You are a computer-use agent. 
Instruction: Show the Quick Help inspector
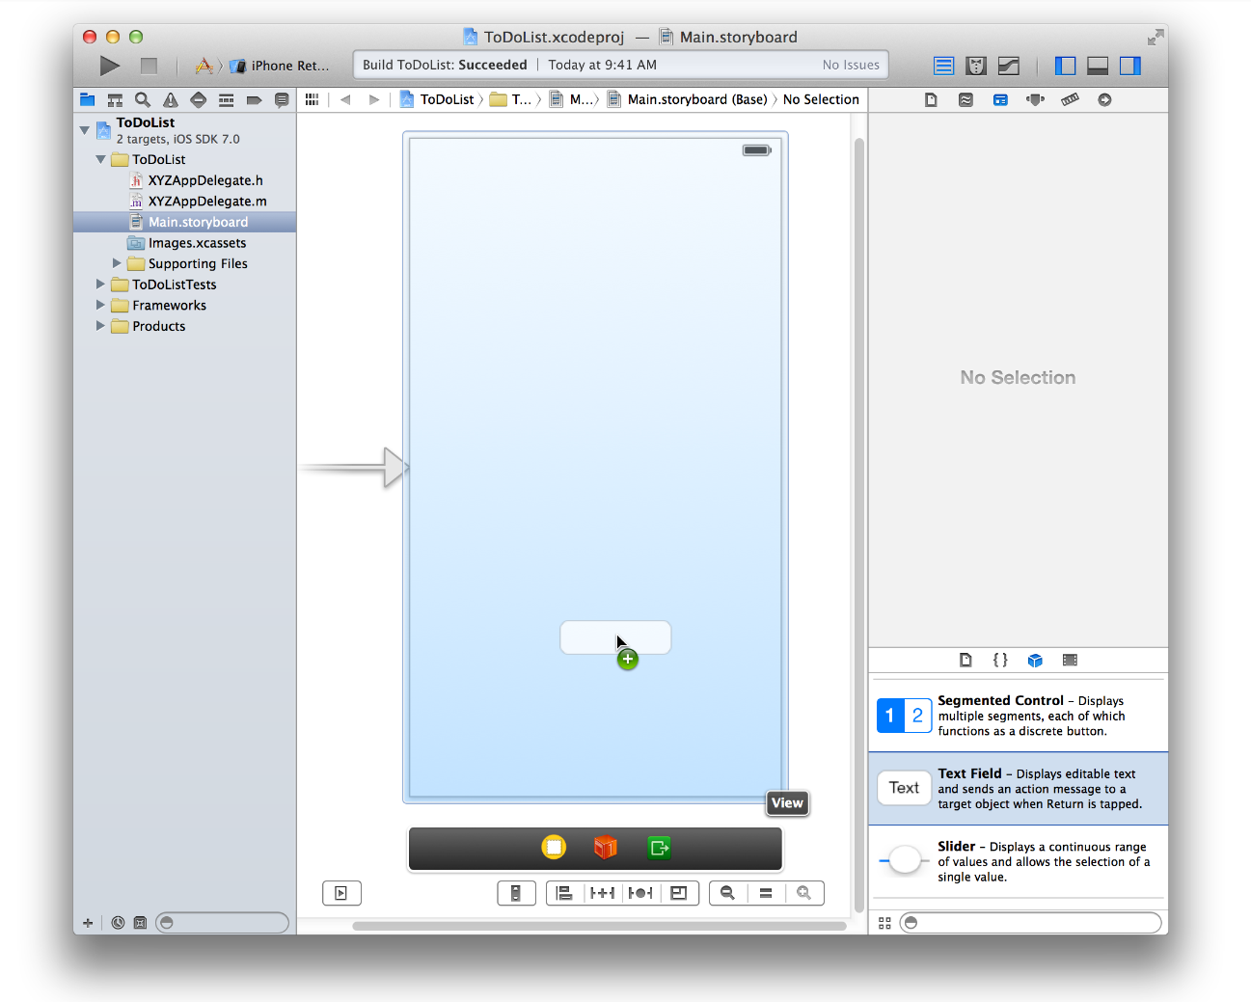(x=965, y=99)
